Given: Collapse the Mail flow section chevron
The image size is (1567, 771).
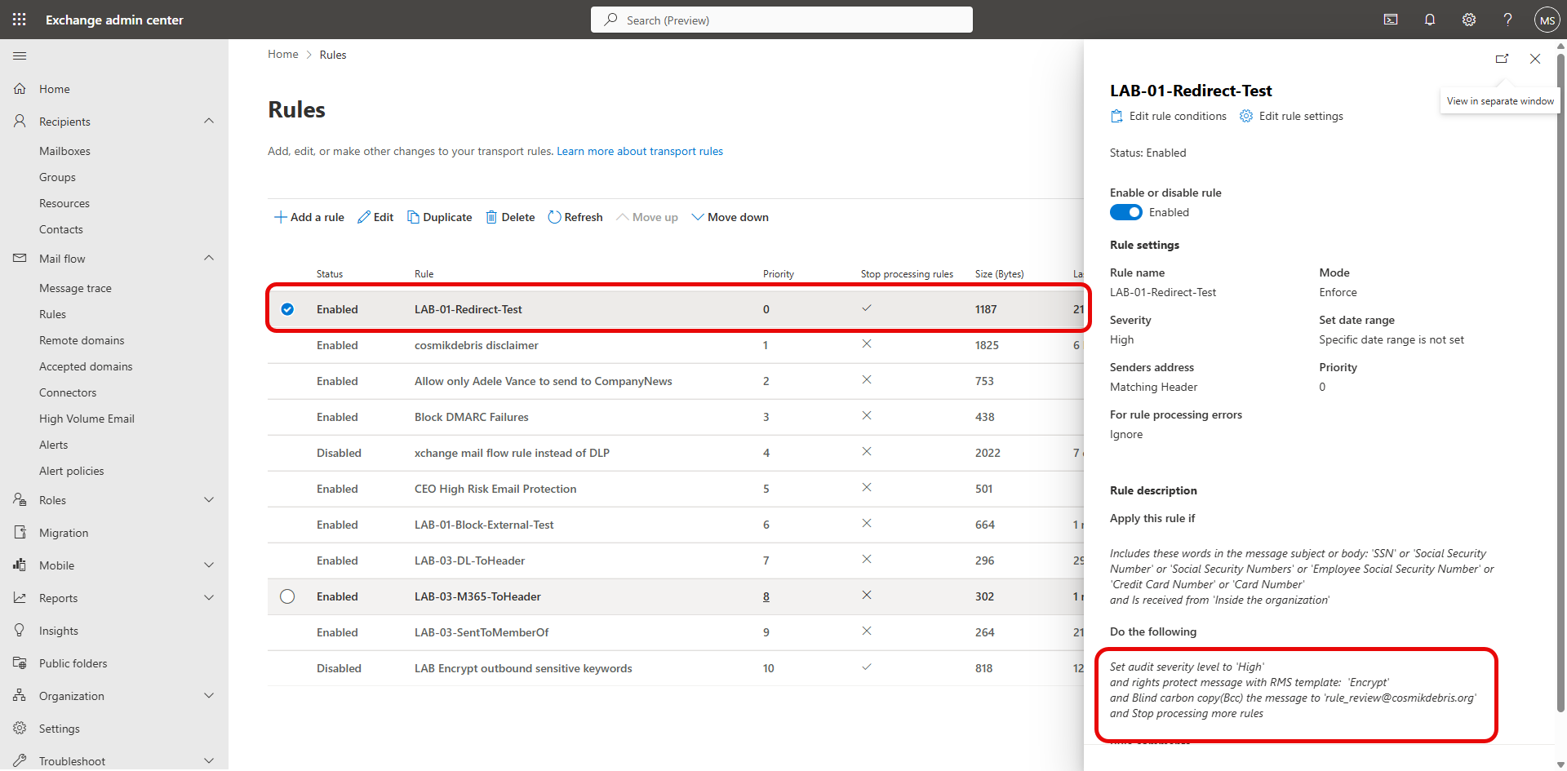Looking at the screenshot, I should pos(209,258).
